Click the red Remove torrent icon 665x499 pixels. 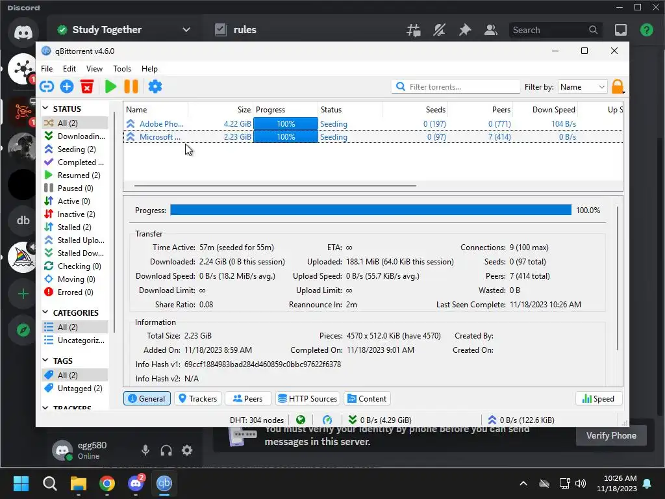87,86
